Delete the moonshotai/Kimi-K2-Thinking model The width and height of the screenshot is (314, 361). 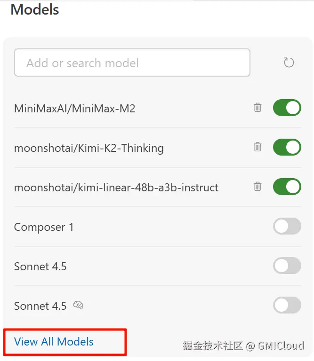258,147
